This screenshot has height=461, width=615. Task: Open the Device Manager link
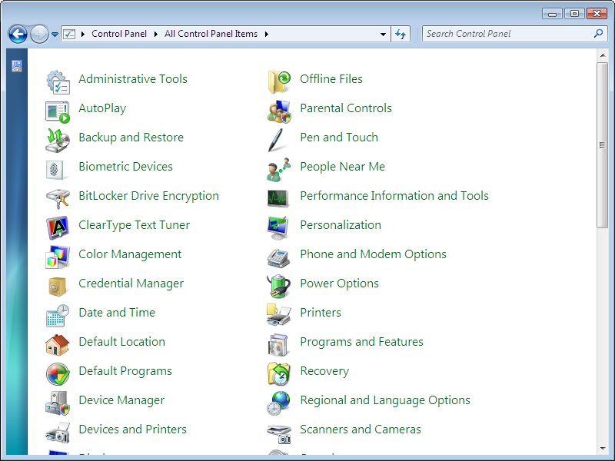pyautogui.click(x=121, y=400)
